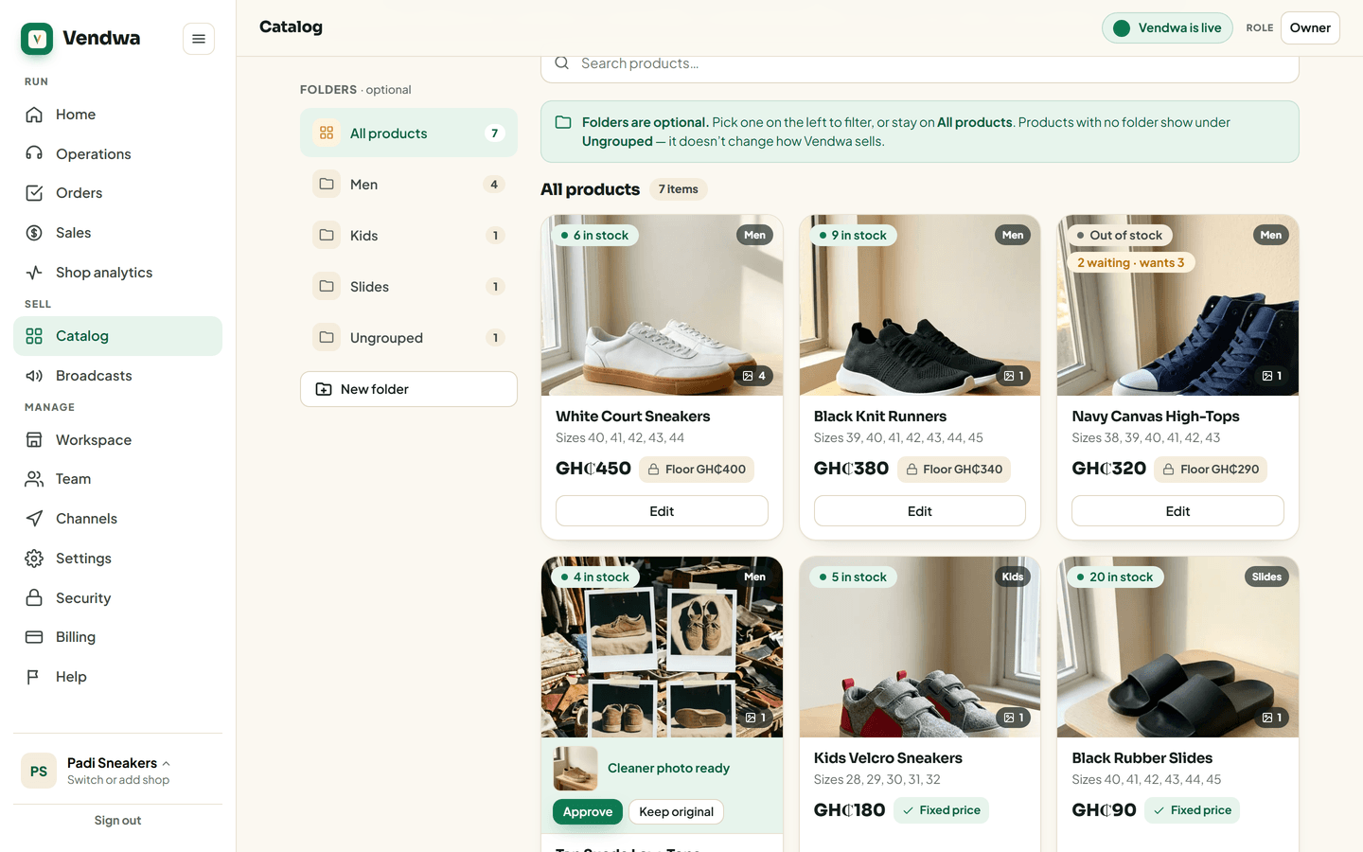Filter by the Slides folder
The height and width of the screenshot is (852, 1363).
(x=409, y=287)
